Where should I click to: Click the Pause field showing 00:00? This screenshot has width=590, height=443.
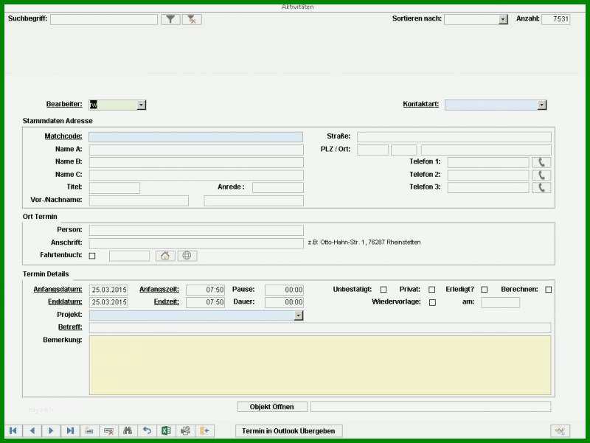pos(284,290)
